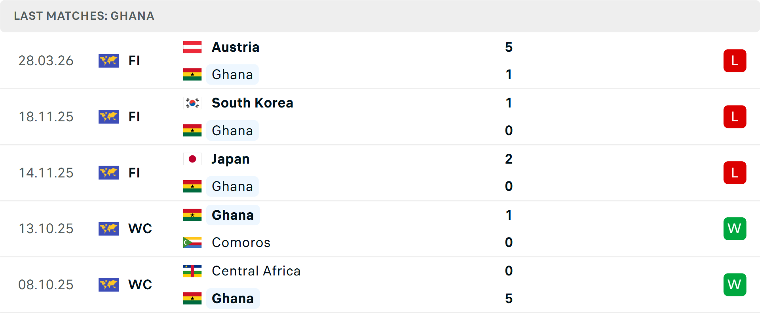Expand the WC label on 08.10.25 row

pyautogui.click(x=140, y=285)
